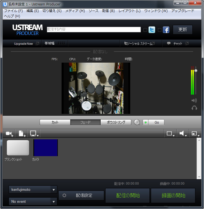204x209 pixels.
Task: Add a camera shot icon
Action: coord(9,133)
